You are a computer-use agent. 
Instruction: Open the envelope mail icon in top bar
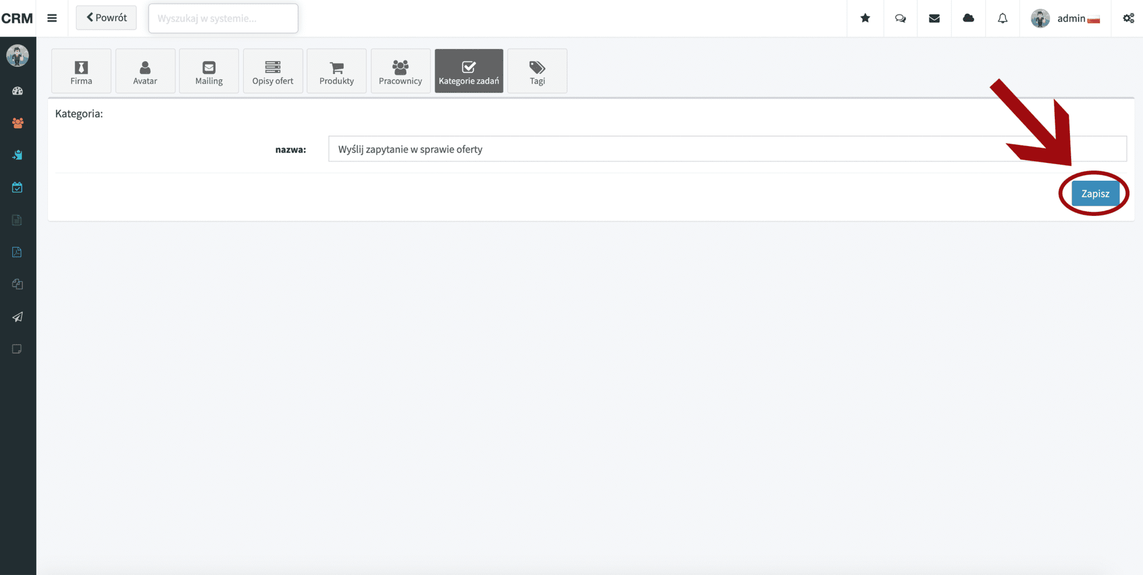tap(934, 18)
